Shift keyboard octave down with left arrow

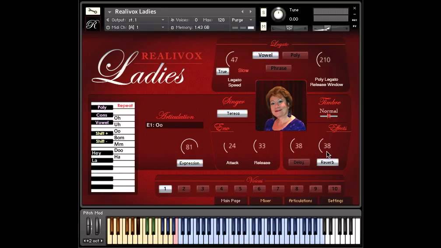coord(84,241)
